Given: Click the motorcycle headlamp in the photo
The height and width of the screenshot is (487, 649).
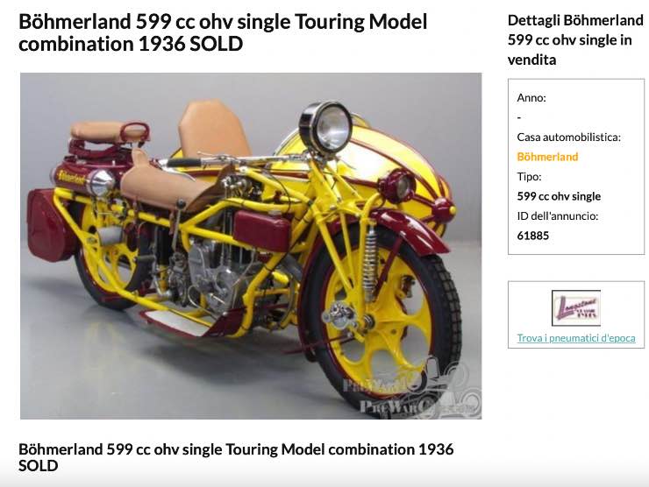Looking at the screenshot, I should pos(324,128).
